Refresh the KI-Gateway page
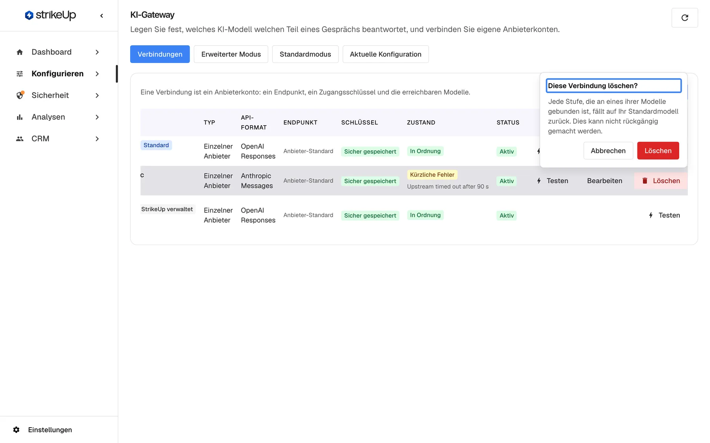710x443 pixels. [685, 18]
